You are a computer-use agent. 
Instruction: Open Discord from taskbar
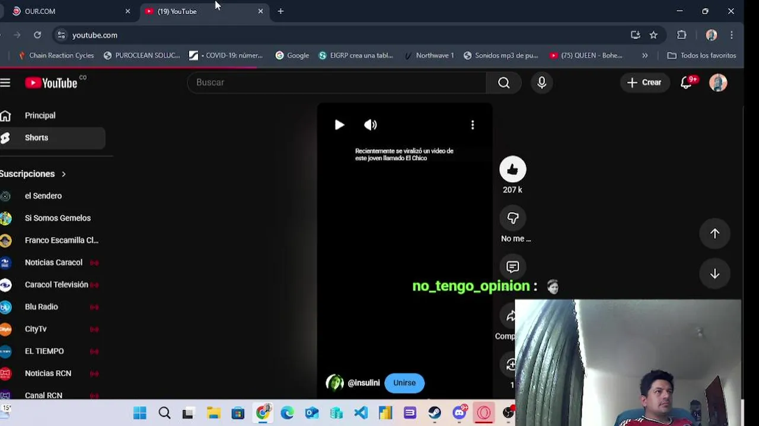click(x=460, y=413)
